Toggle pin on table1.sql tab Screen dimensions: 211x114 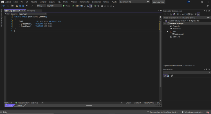pos(22,11)
